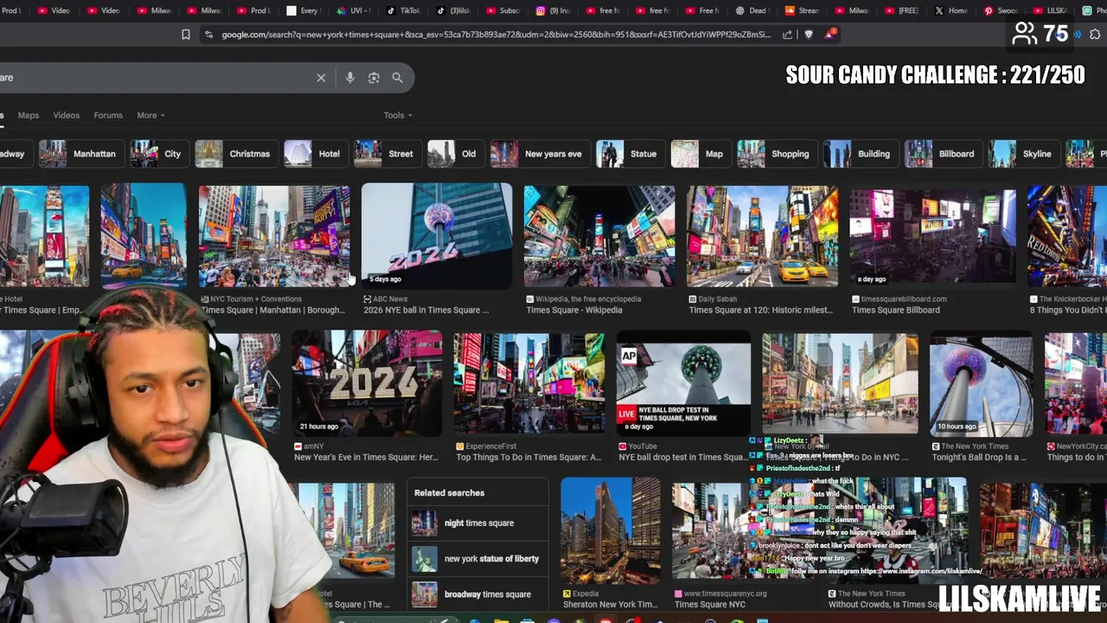This screenshot has height=623, width=1107.
Task: Click 'Tonight's Ball Drop Is a' title
Action: pos(979,457)
